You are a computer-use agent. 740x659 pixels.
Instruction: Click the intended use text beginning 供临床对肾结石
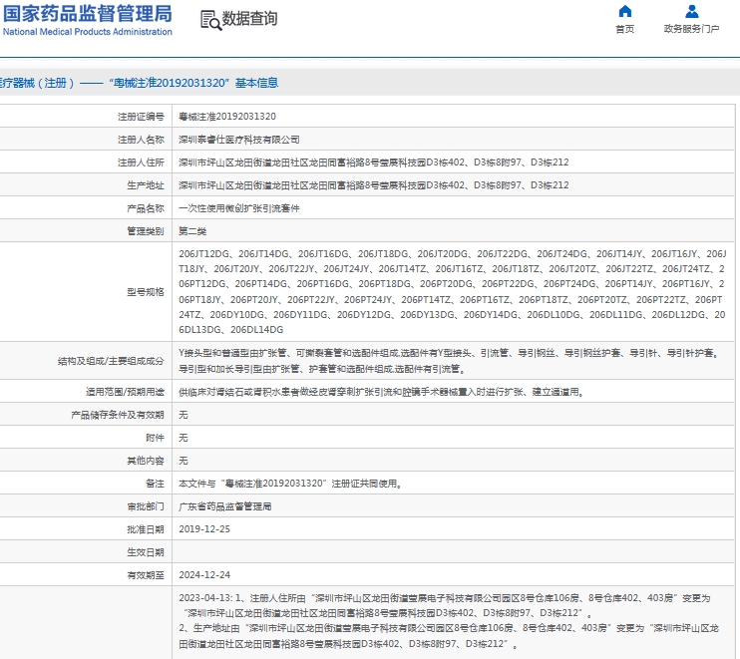coord(382,392)
